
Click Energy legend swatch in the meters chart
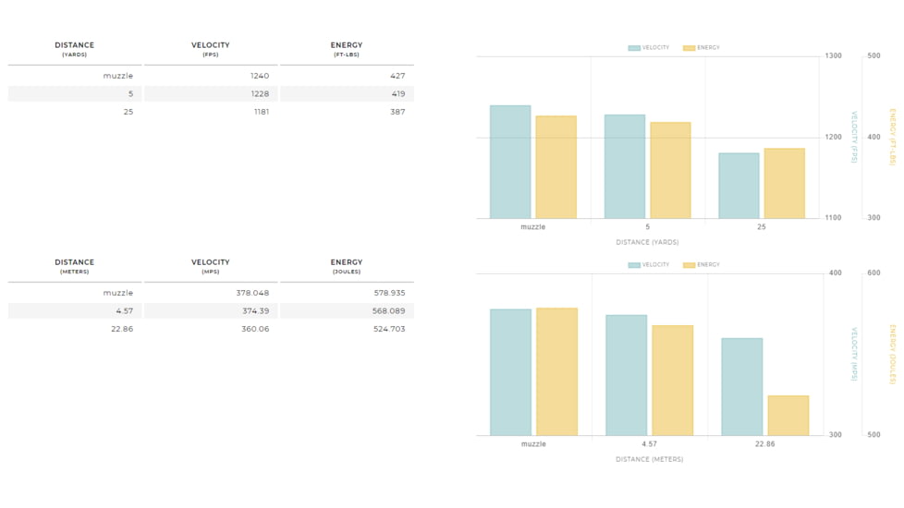pos(689,265)
